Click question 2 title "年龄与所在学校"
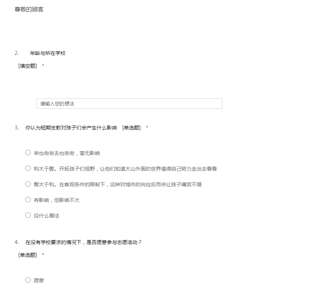Viewport: 327px width, 291px height. pos(48,53)
